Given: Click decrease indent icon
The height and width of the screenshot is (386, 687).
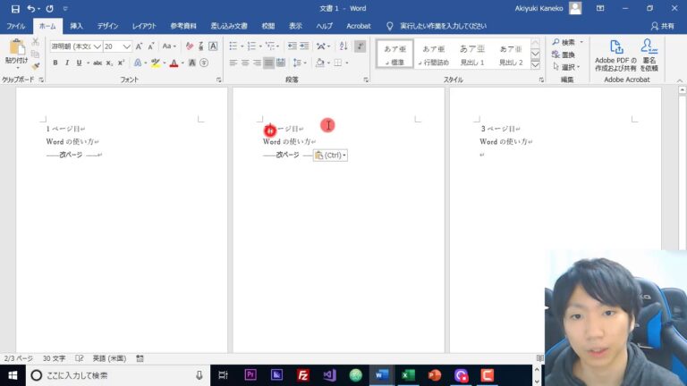Looking at the screenshot, I should (293, 46).
